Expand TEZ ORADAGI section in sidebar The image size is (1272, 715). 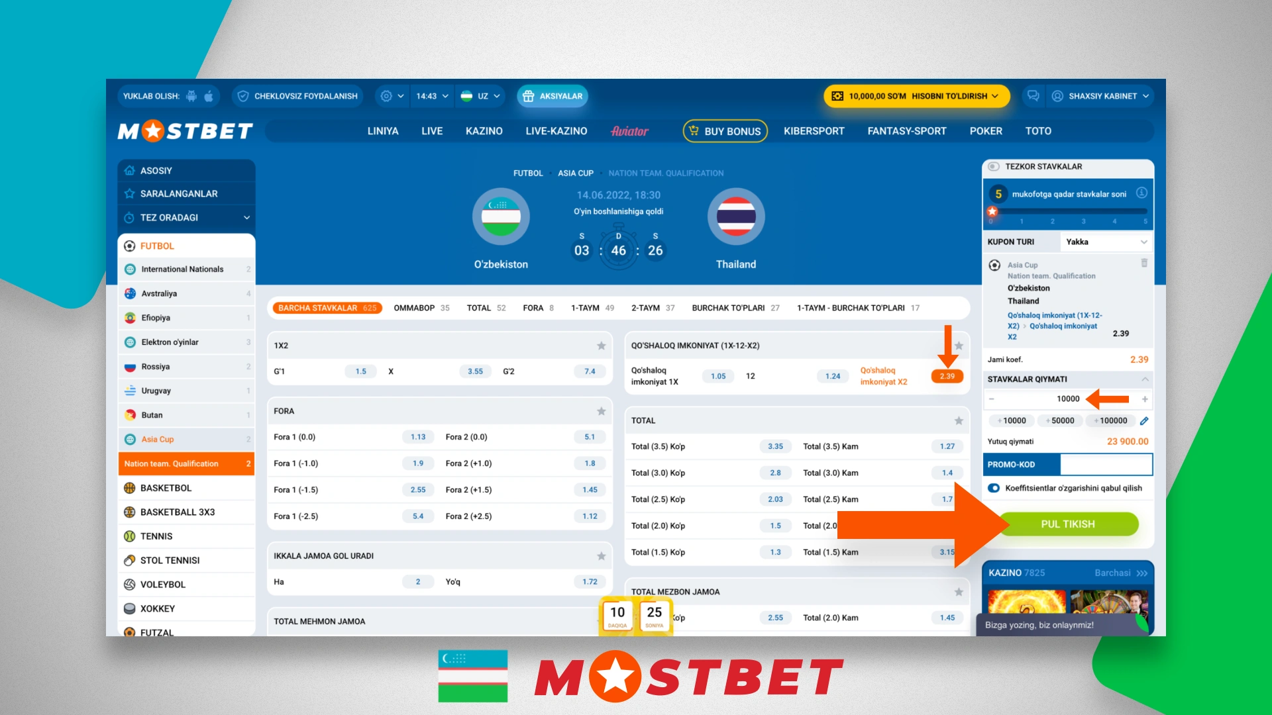tap(246, 216)
